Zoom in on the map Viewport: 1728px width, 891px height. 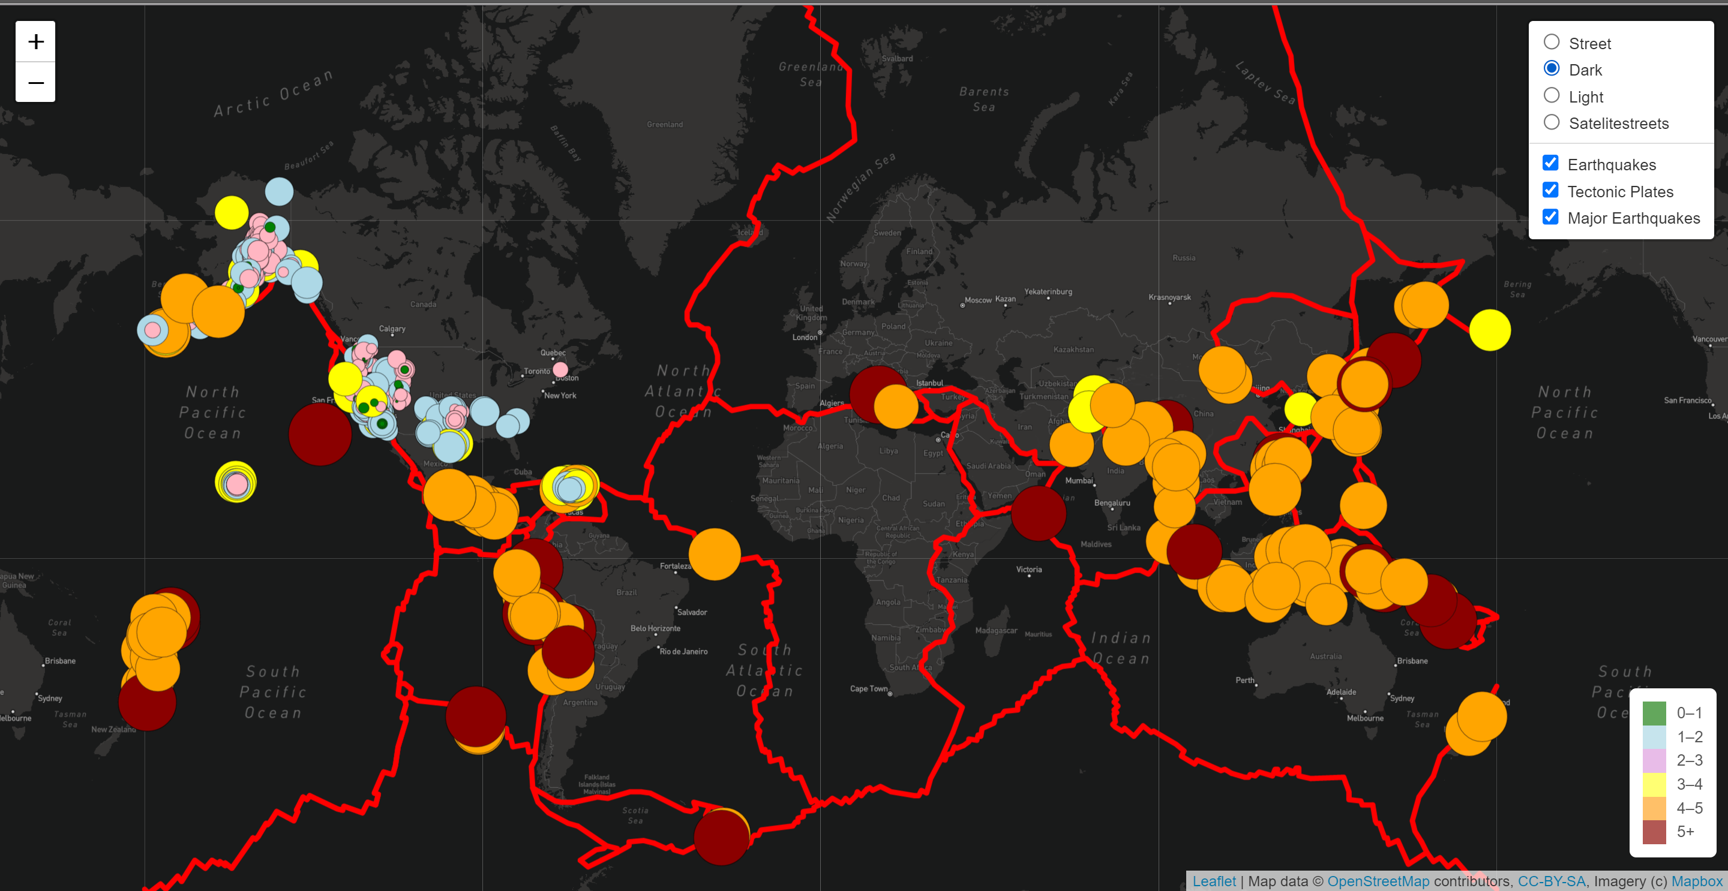pyautogui.click(x=35, y=41)
